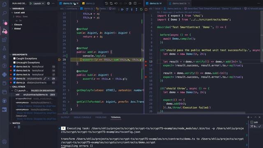Split the left editor with the layout icon

[x=135, y=3]
